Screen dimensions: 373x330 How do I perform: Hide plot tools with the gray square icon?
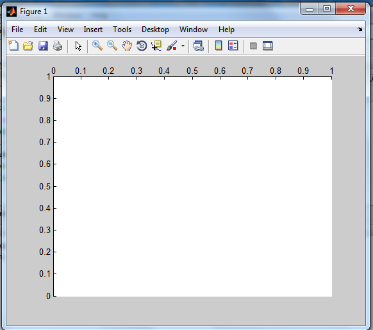tap(253, 46)
